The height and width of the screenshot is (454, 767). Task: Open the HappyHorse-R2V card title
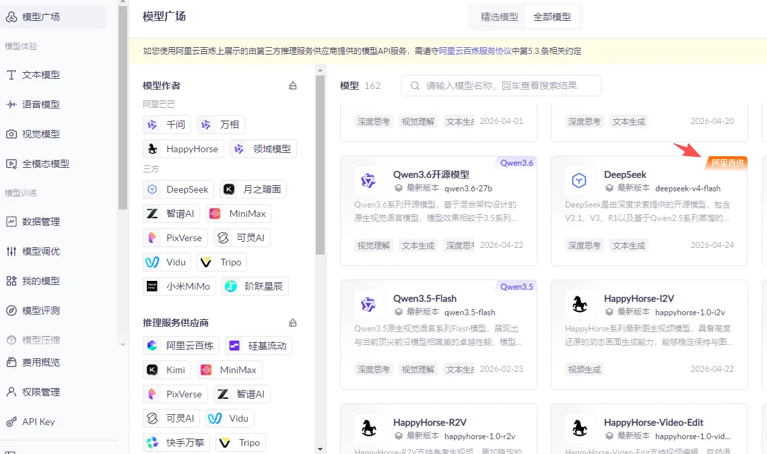click(x=430, y=422)
